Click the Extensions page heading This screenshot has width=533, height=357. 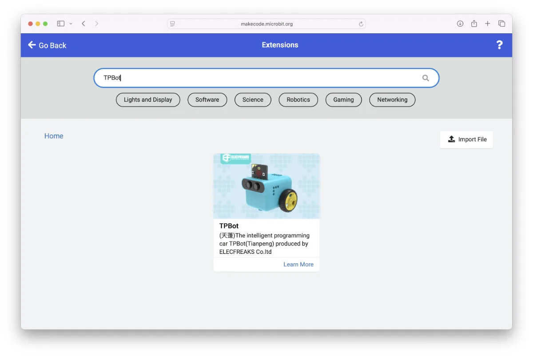tap(280, 45)
